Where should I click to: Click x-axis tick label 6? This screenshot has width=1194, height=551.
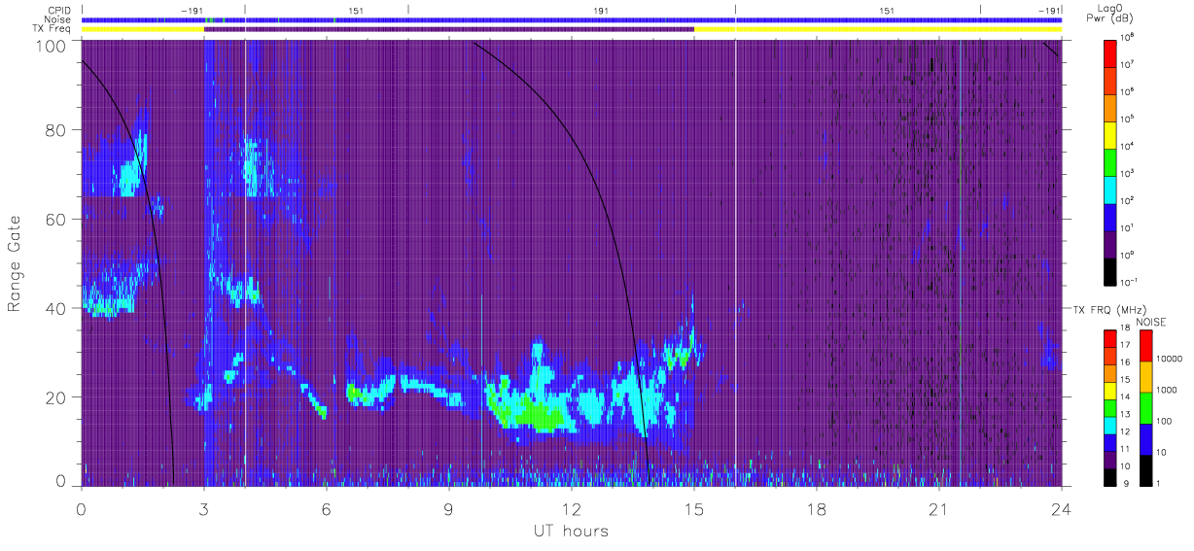click(x=326, y=508)
